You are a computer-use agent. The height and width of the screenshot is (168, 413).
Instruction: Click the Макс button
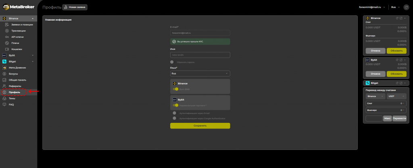click(x=388, y=118)
